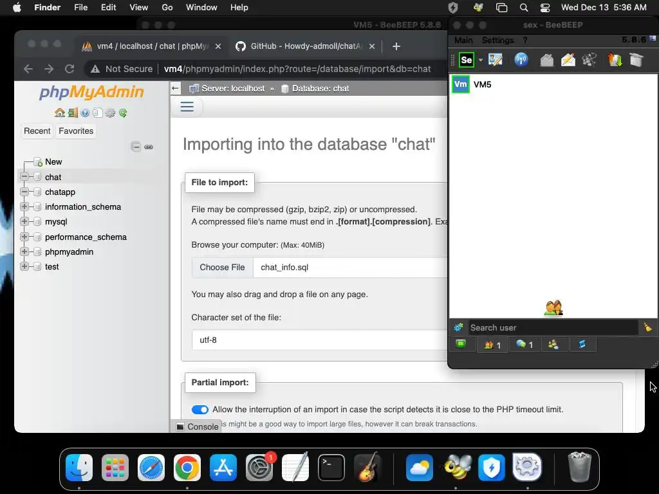
Task: Click the Chrome address bar URL
Action: point(297,69)
